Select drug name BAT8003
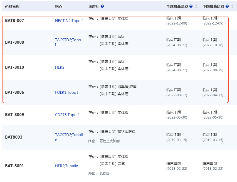237x182 pixels. [x=14, y=137]
